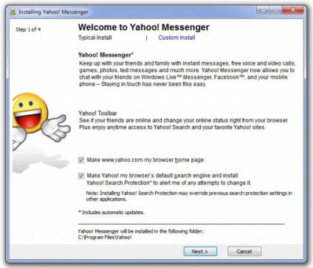This screenshot has height=268, width=313.
Task: Click the disabled maximize window button
Action: click(x=276, y=10)
